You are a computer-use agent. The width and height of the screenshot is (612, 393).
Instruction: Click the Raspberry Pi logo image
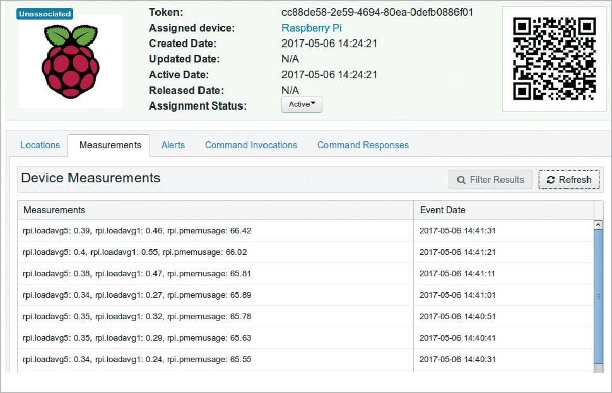coord(71,62)
